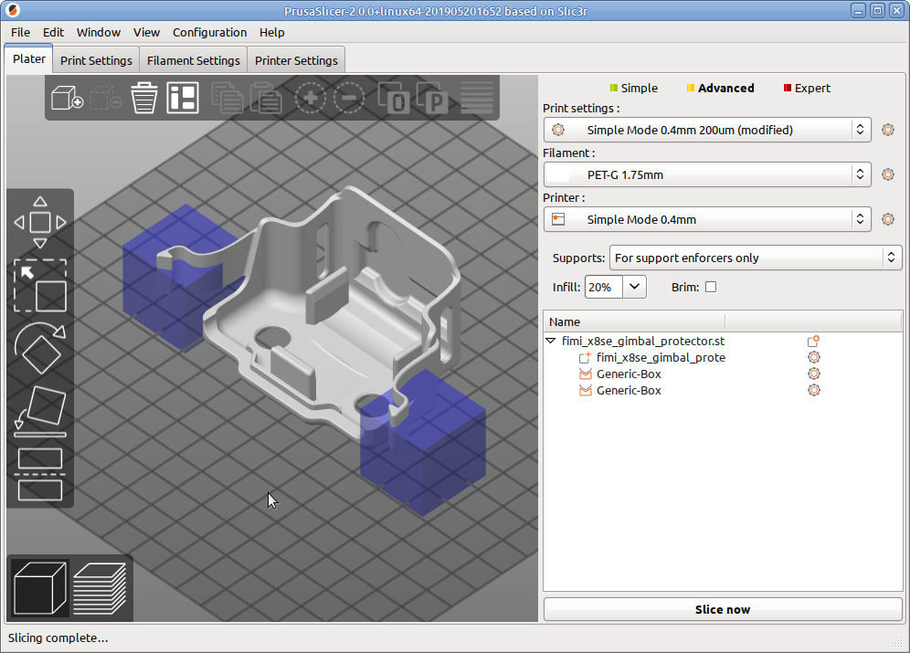This screenshot has width=910, height=653.
Task: Open the Supports dropdown
Action: [755, 258]
